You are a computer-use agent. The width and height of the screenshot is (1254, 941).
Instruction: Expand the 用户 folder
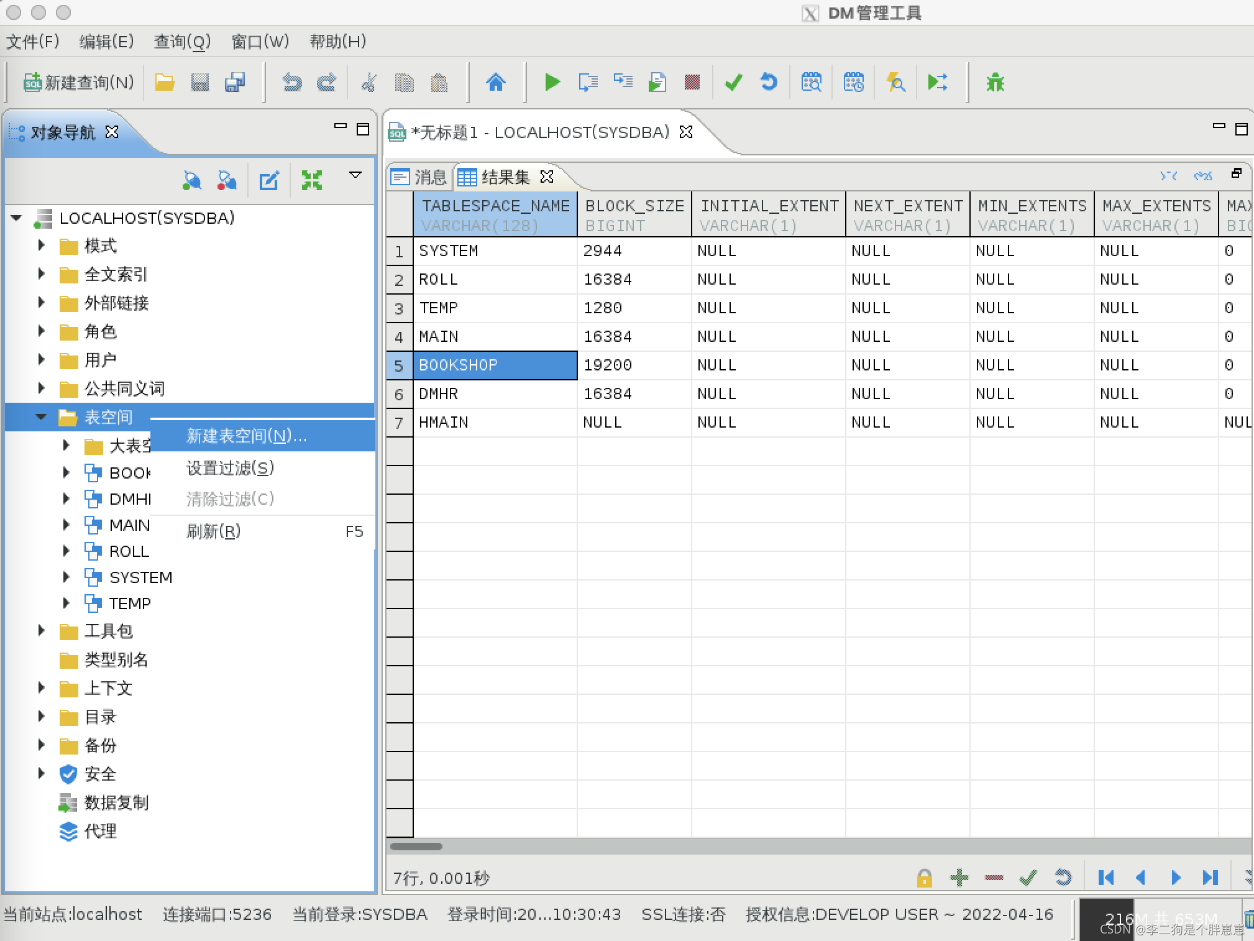point(42,359)
